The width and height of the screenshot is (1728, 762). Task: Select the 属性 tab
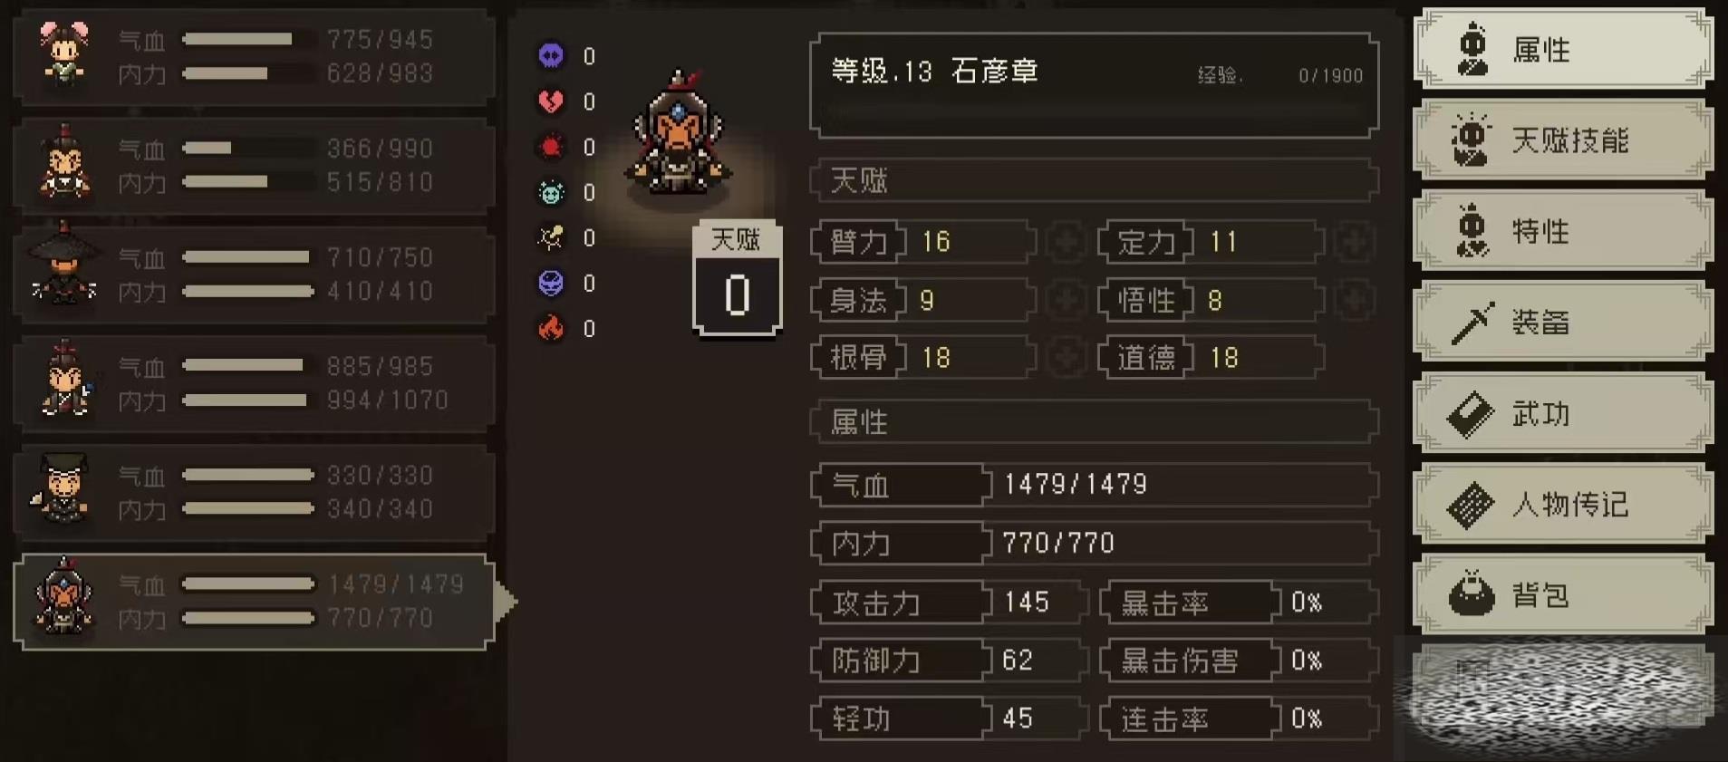tap(1563, 49)
